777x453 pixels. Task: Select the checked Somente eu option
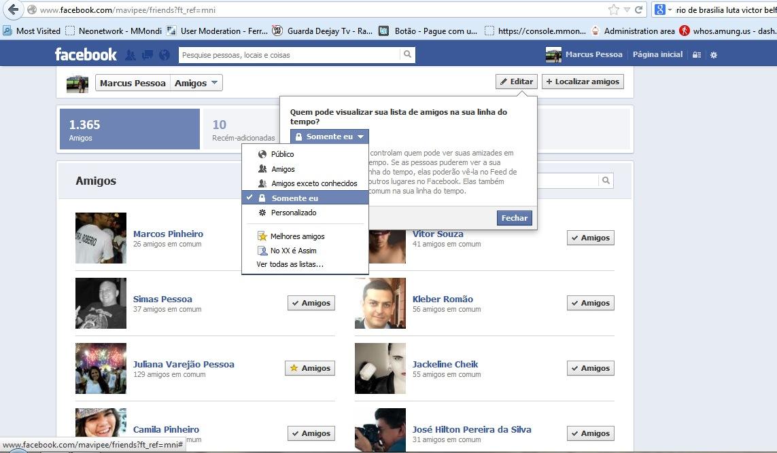click(305, 198)
